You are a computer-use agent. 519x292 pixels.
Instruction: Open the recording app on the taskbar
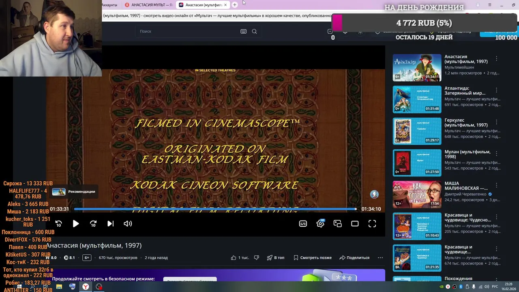(x=99, y=287)
